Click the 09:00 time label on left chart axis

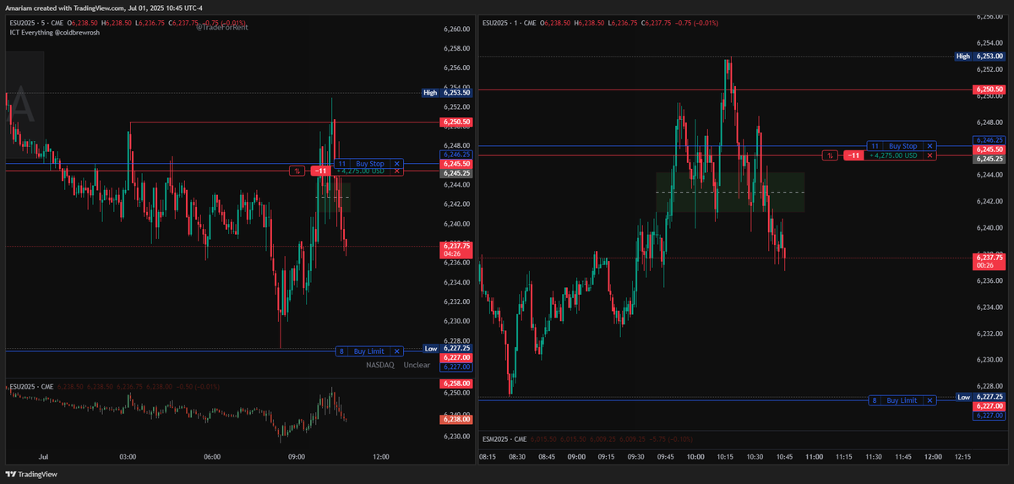pyautogui.click(x=297, y=456)
